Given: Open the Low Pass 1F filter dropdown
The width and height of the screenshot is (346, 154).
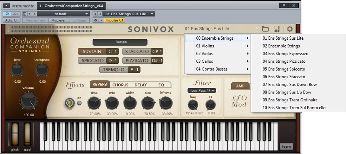Looking at the screenshot, I should pos(202,91).
